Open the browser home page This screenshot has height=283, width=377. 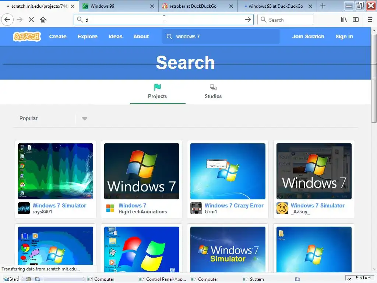[43, 20]
